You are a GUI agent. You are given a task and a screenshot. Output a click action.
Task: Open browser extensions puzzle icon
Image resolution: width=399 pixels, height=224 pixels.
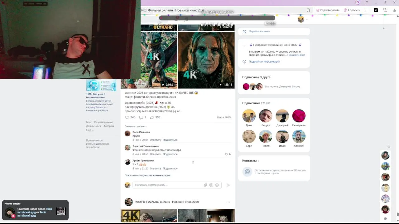point(385,10)
